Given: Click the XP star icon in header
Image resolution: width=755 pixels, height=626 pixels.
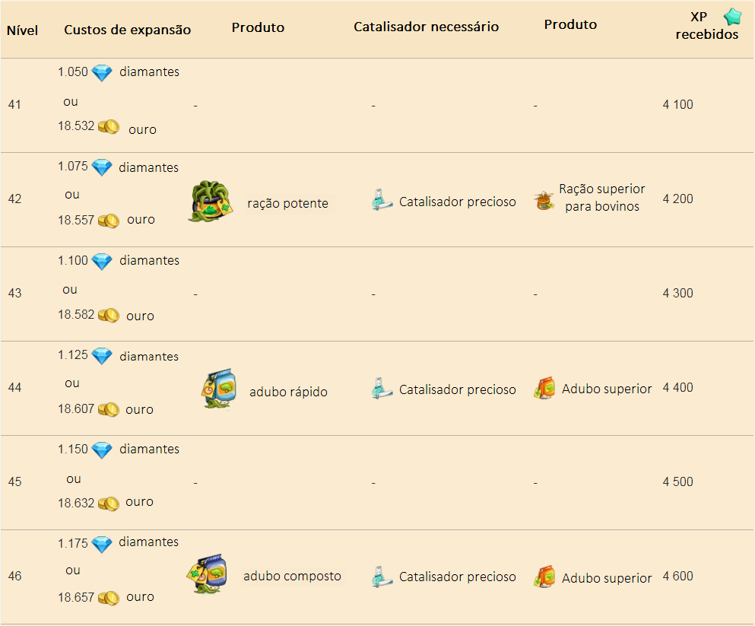Looking at the screenshot, I should [x=733, y=17].
